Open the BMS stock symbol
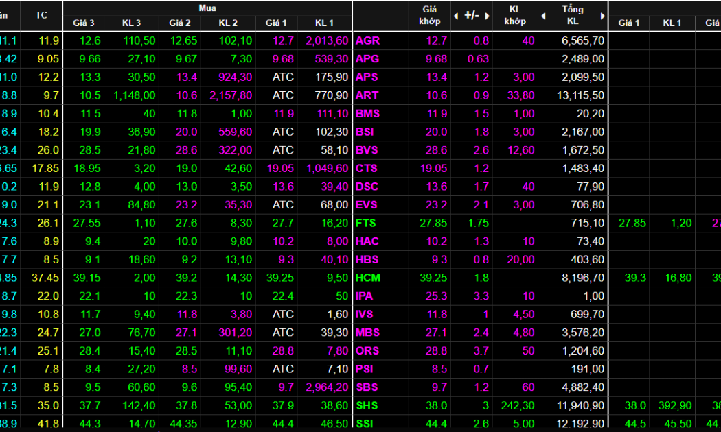This screenshot has width=721, height=432. pyautogui.click(x=368, y=114)
